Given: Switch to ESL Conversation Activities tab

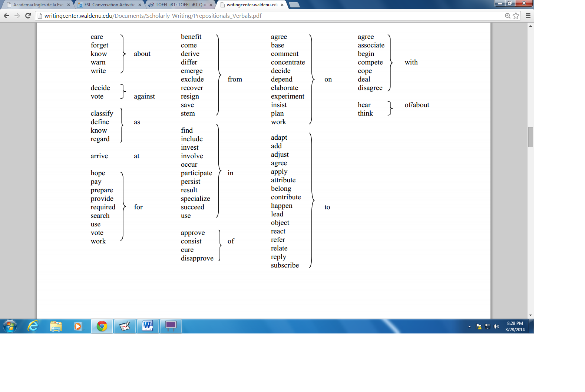Looking at the screenshot, I should pyautogui.click(x=109, y=5).
